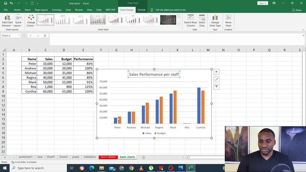Switch to the Insert tab
This screenshot has height=172, width=306.
tap(28, 10)
